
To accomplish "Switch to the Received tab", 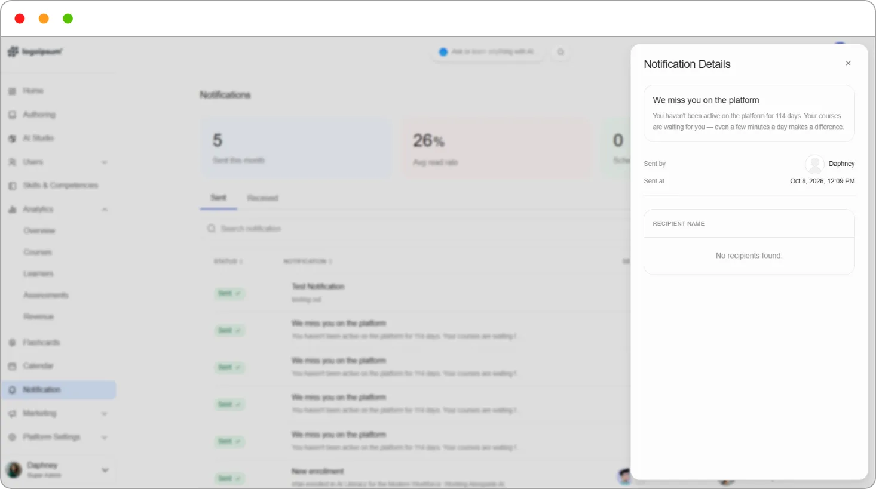I will click(263, 198).
